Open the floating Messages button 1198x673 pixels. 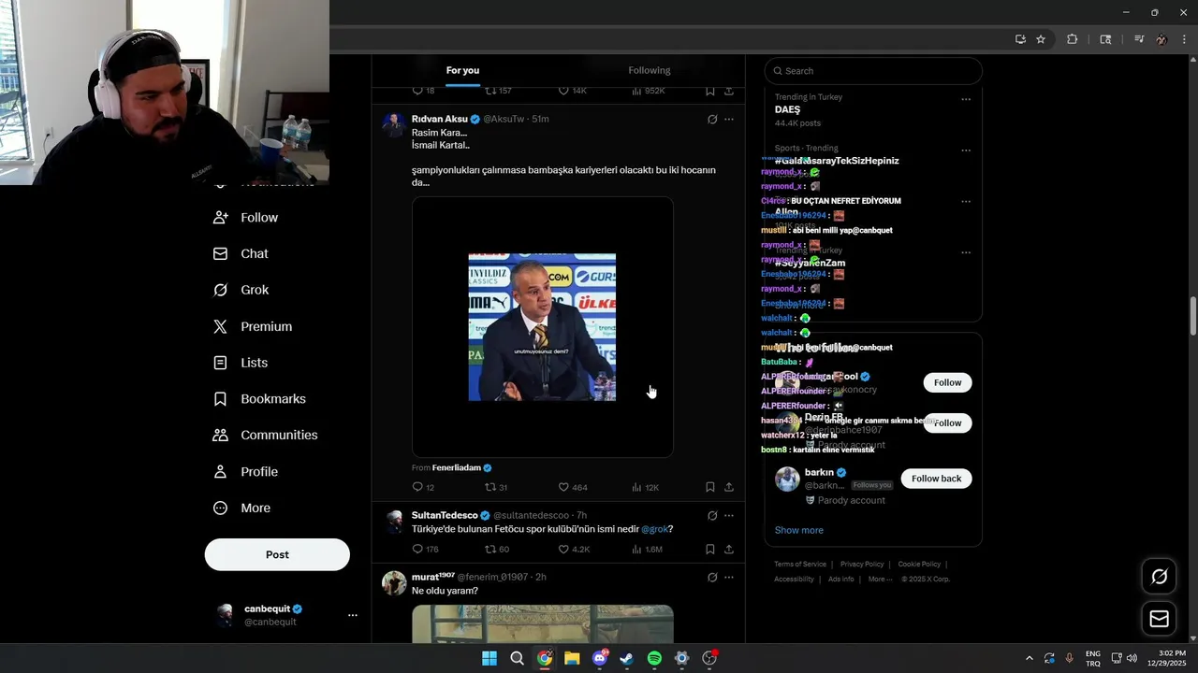click(1159, 619)
